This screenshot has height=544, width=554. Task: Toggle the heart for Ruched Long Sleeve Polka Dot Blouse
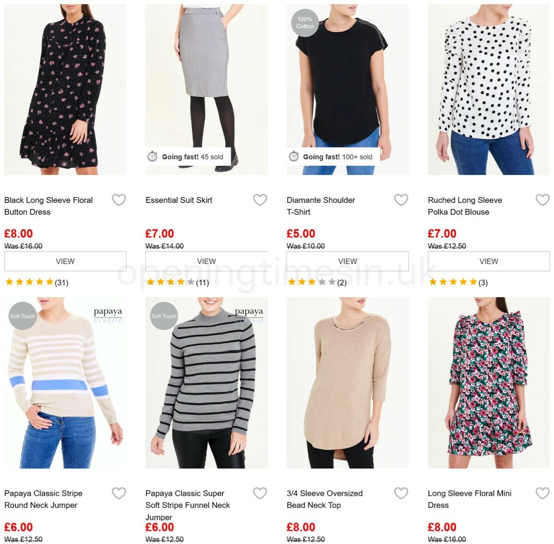542,200
